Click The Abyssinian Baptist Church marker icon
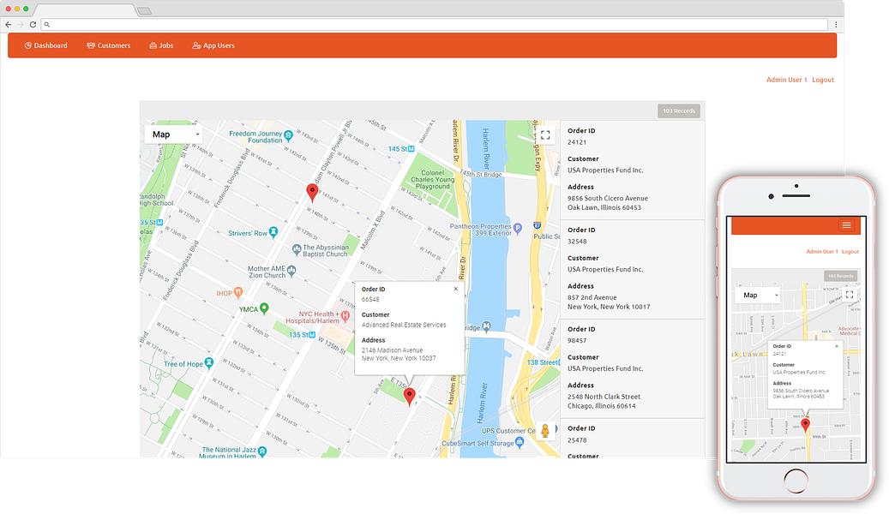Image resolution: width=889 pixels, height=514 pixels. [297, 248]
